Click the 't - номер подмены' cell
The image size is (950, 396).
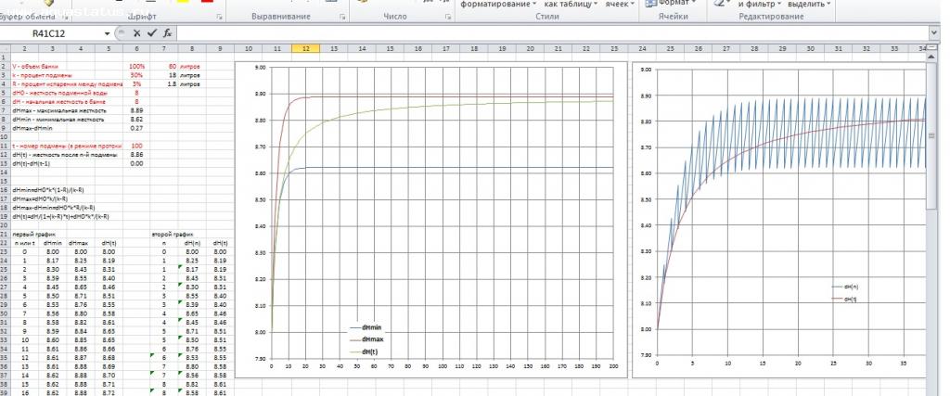(x=67, y=146)
